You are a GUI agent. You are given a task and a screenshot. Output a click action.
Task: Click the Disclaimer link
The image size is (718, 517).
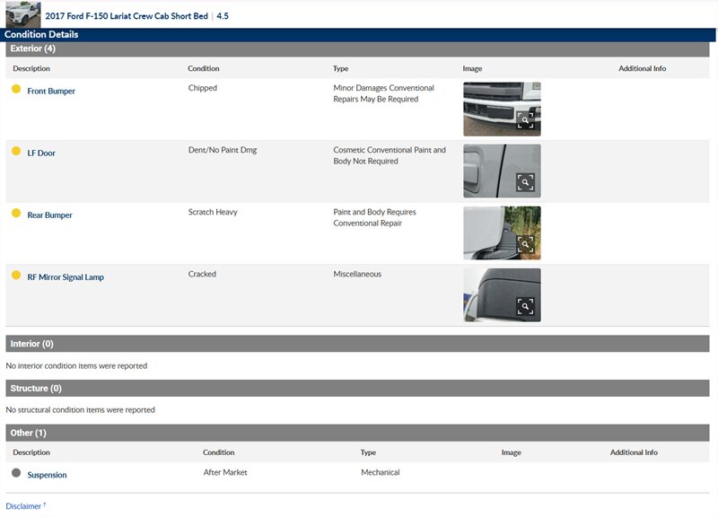tap(24, 506)
